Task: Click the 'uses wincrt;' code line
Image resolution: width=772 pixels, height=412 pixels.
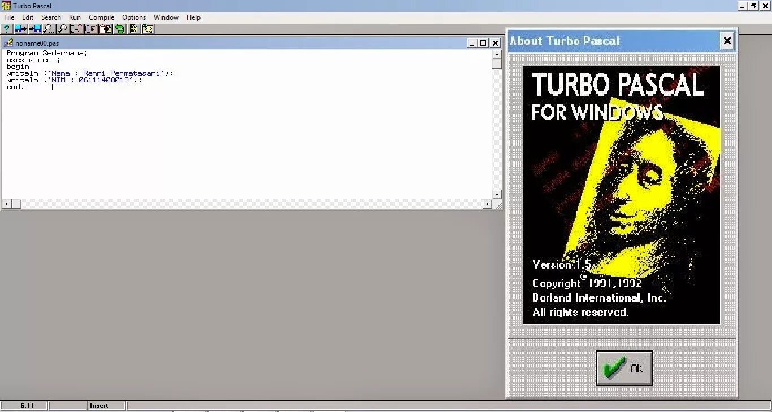Action: point(33,60)
